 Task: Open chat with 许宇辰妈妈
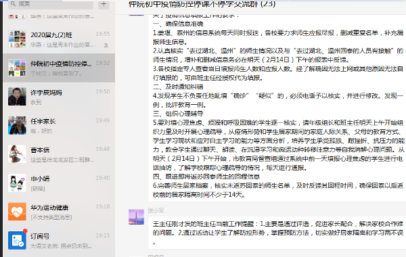[x=59, y=97]
